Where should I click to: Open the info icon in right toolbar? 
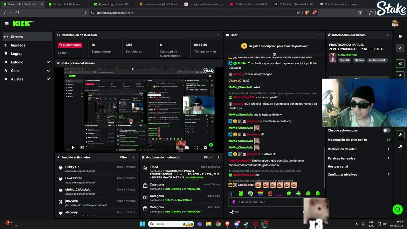pos(400,36)
